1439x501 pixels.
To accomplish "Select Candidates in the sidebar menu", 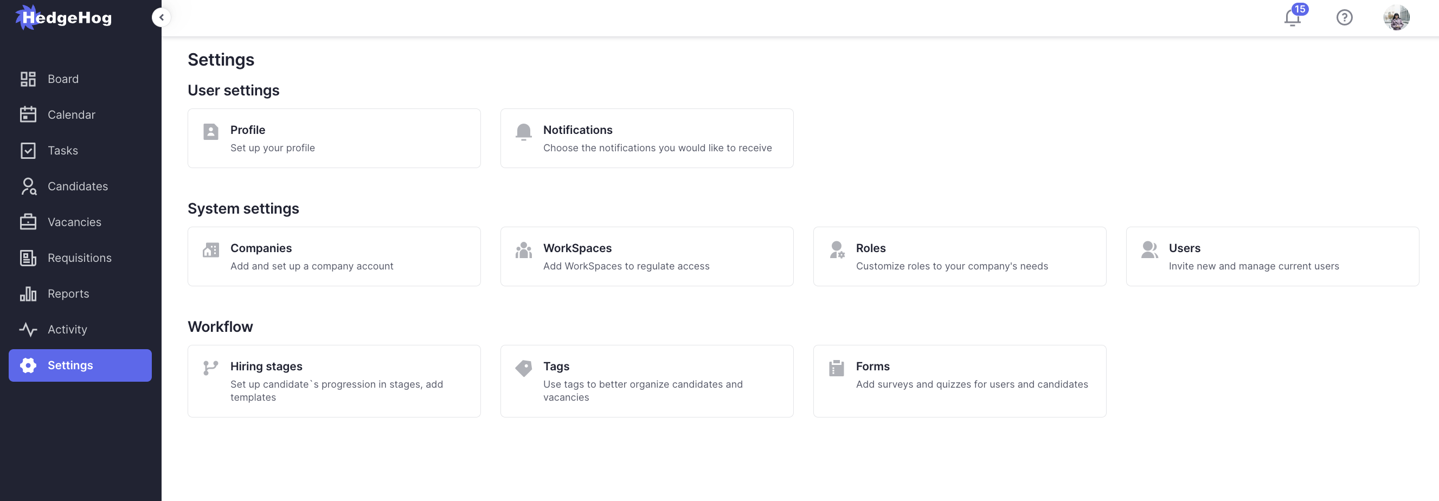I will [78, 186].
